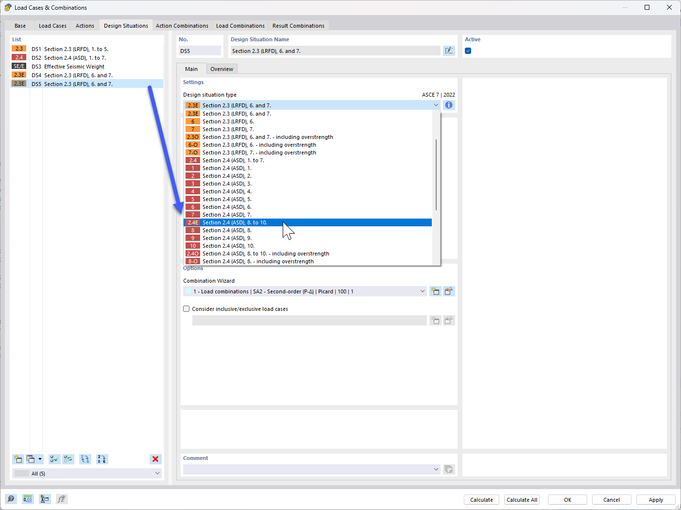Viewport: 681px width, 510px height.
Task: Expand the Comment dropdown
Action: click(436, 469)
